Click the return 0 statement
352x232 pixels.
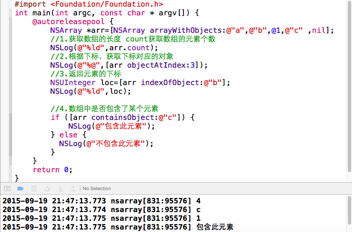pyautogui.click(x=52, y=170)
